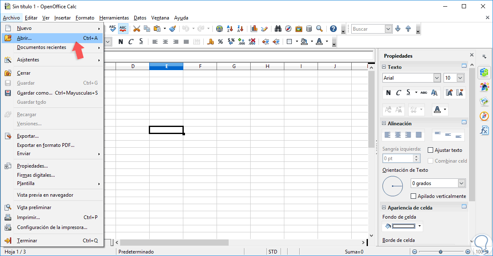Image resolution: width=493 pixels, height=256 pixels.
Task: Open font color dropdown arrow in toolbar
Action: pos(327,41)
